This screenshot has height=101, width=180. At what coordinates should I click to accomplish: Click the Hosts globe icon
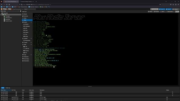24,30
